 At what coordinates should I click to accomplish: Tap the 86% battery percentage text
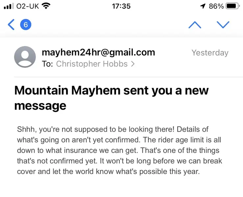216,6
